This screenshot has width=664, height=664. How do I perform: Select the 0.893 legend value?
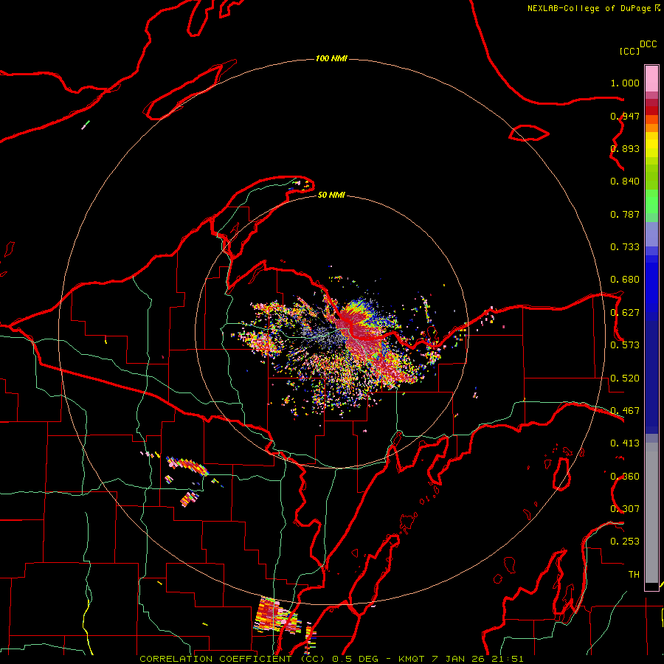point(625,148)
